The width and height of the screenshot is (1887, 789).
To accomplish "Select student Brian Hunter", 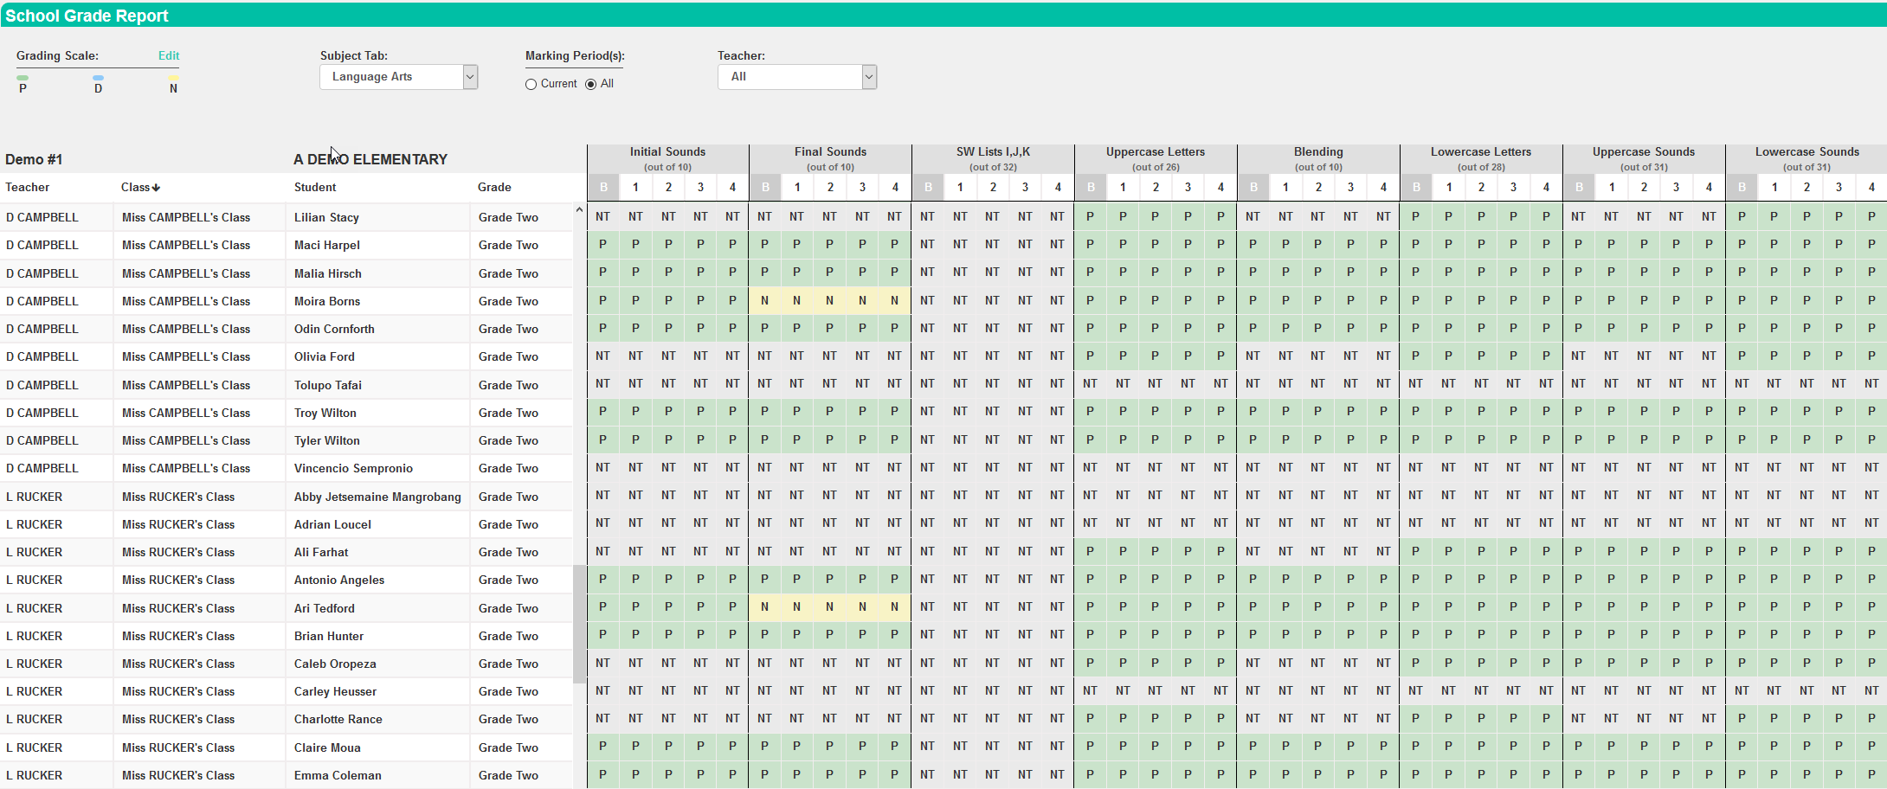I will click(x=329, y=636).
